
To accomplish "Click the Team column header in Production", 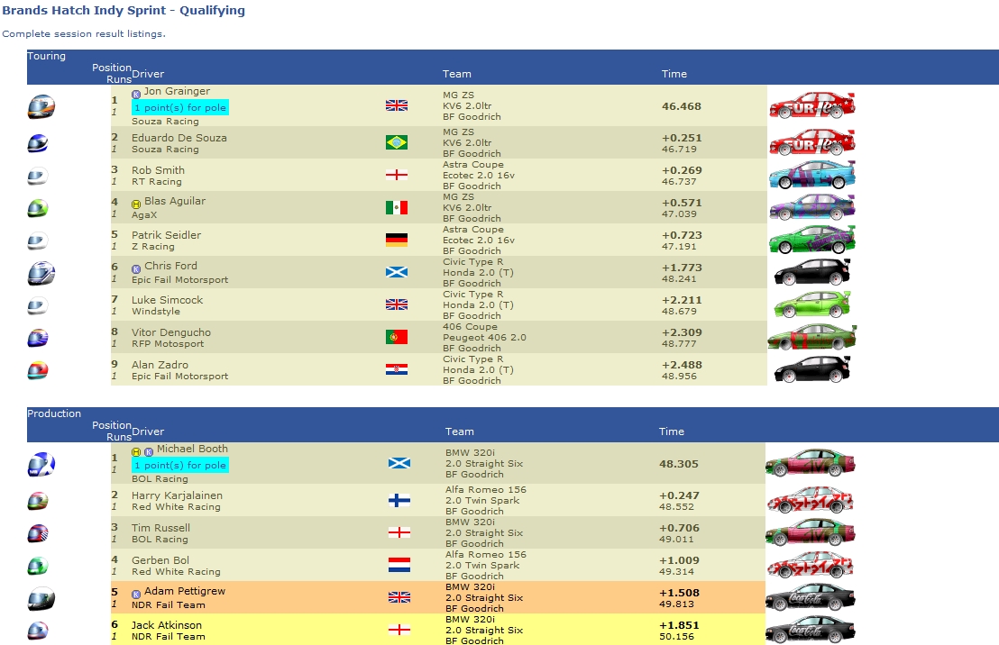I will [x=459, y=432].
